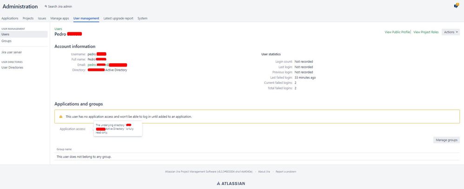This screenshot has height=189, width=464.
Task: Open Jira user server in the sidebar
Action: pos(12,52)
